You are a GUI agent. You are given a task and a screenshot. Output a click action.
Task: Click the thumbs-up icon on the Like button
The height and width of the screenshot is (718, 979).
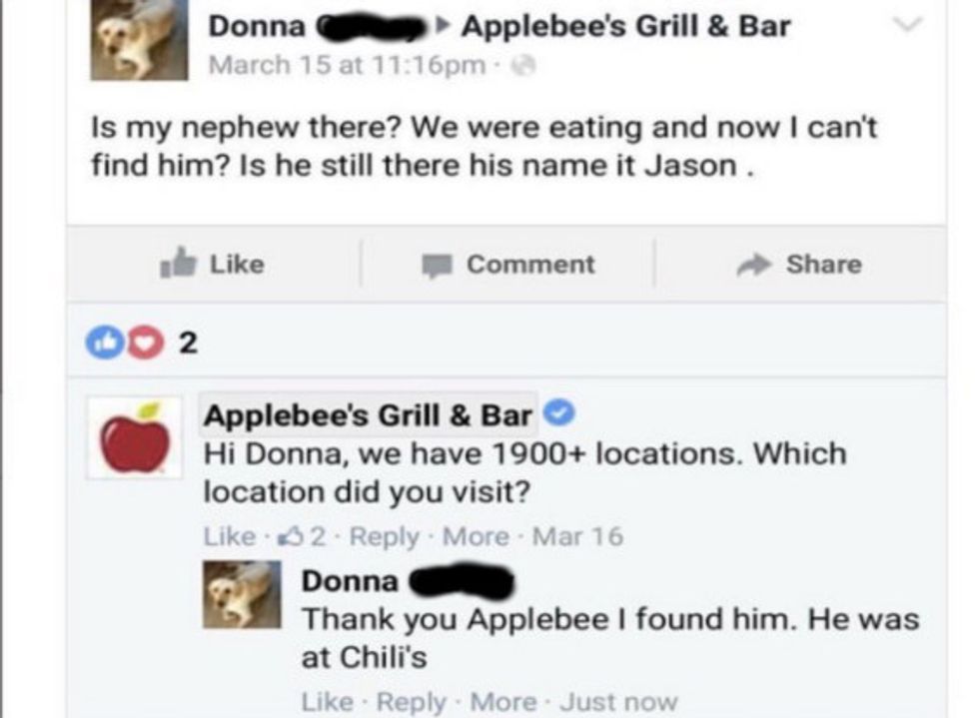(x=179, y=265)
